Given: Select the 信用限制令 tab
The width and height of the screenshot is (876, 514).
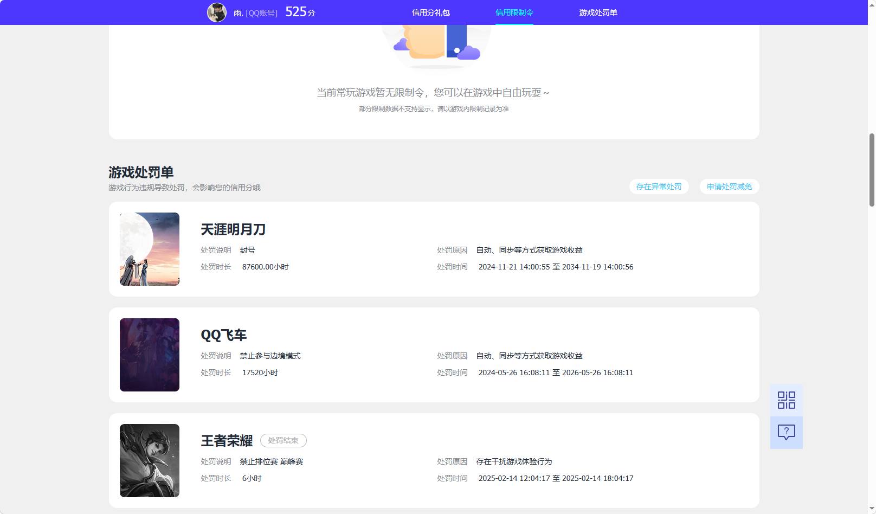Looking at the screenshot, I should coord(514,12).
